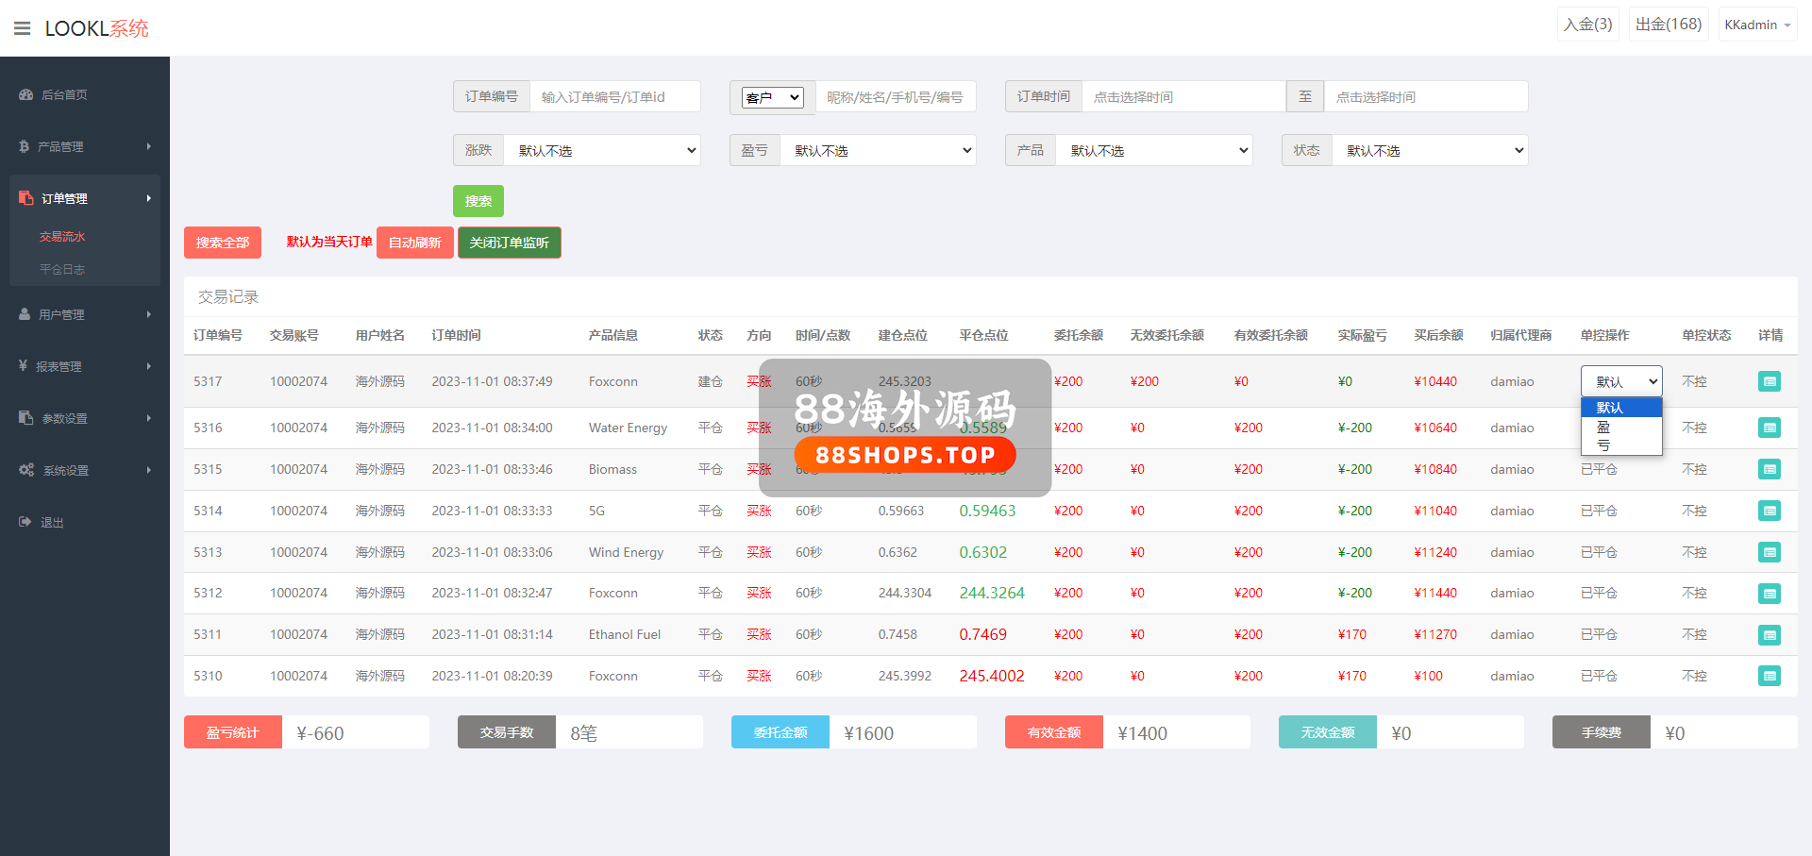This screenshot has width=1812, height=856.
Task: Toggle 关闭订单监听 order monitoring button
Action: click(509, 243)
